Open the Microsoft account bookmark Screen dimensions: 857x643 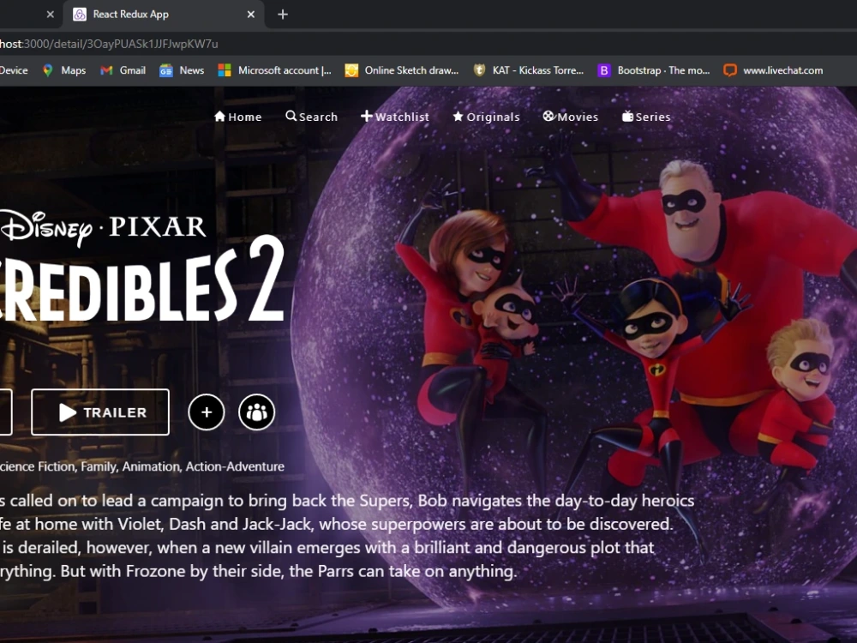274,70
